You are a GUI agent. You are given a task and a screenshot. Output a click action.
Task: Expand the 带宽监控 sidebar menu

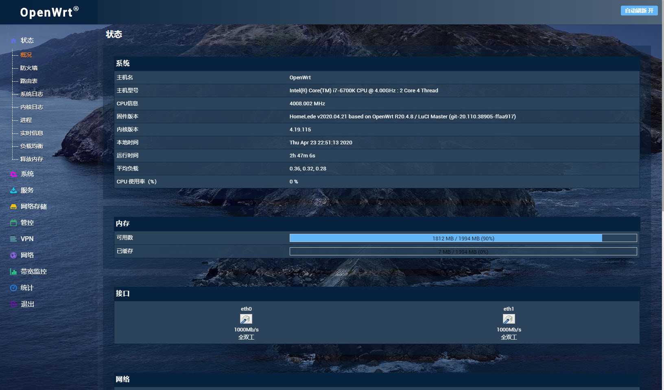(34, 271)
